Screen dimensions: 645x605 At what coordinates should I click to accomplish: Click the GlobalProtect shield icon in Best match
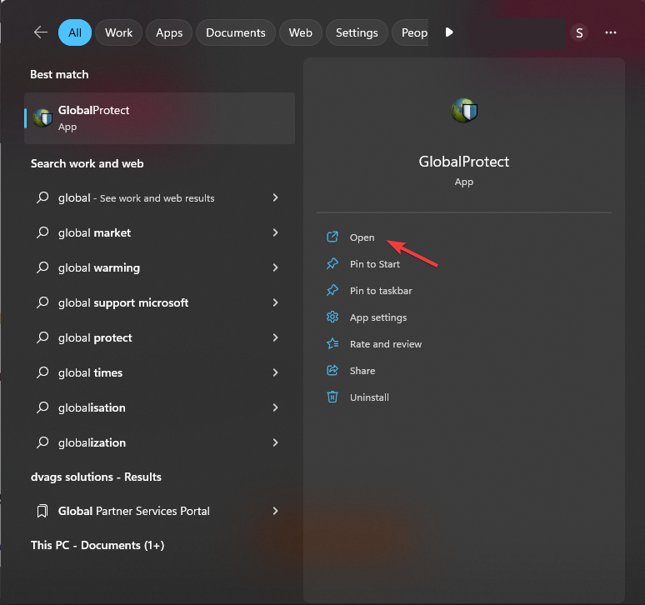[42, 118]
